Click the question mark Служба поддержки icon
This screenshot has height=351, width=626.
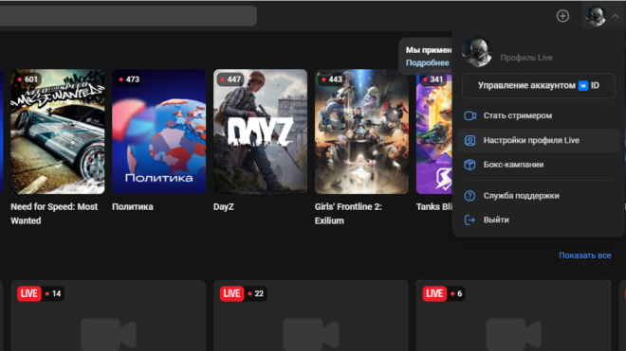[x=469, y=196]
